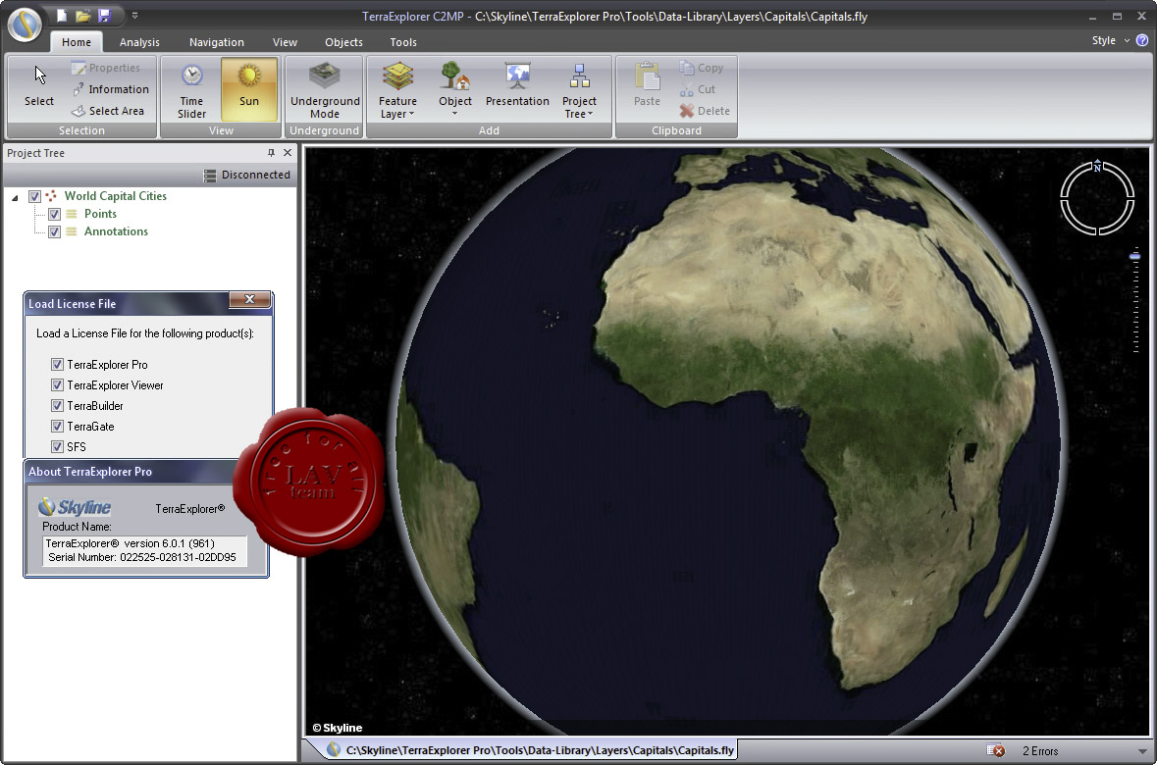Uncheck World Capital Cities layer
The width and height of the screenshot is (1157, 765).
click(34, 196)
